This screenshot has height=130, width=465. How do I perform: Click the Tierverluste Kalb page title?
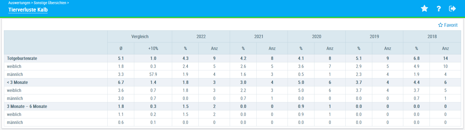click(x=28, y=10)
